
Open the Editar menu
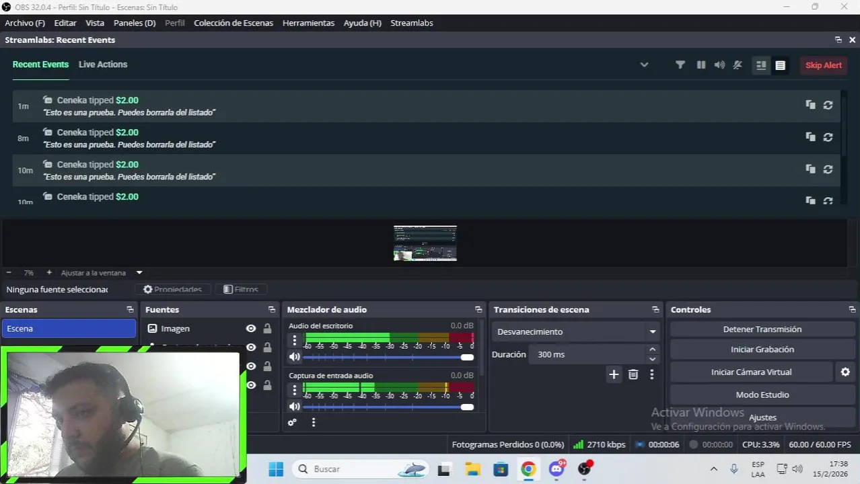click(65, 23)
